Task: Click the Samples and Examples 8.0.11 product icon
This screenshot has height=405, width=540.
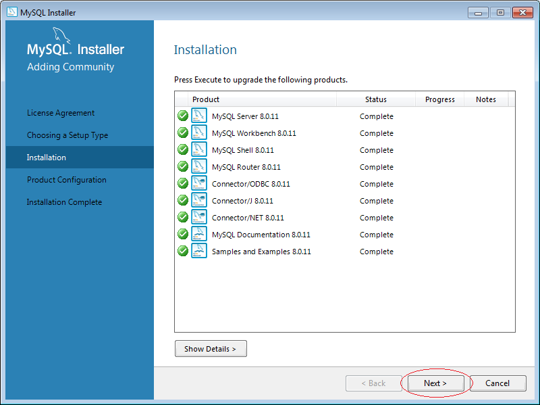Action: click(x=199, y=251)
